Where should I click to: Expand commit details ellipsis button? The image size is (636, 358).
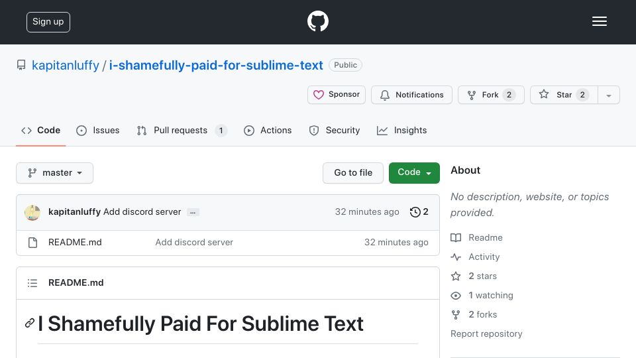(x=193, y=212)
